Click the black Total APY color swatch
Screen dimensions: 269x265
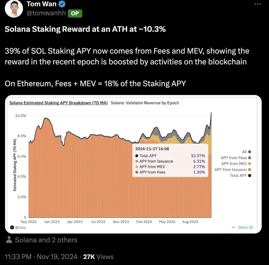[250, 175]
